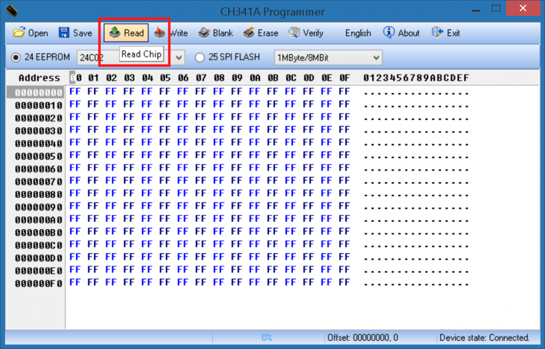Select address row 00000010
Screen dimensions: 545x349
coord(38,105)
